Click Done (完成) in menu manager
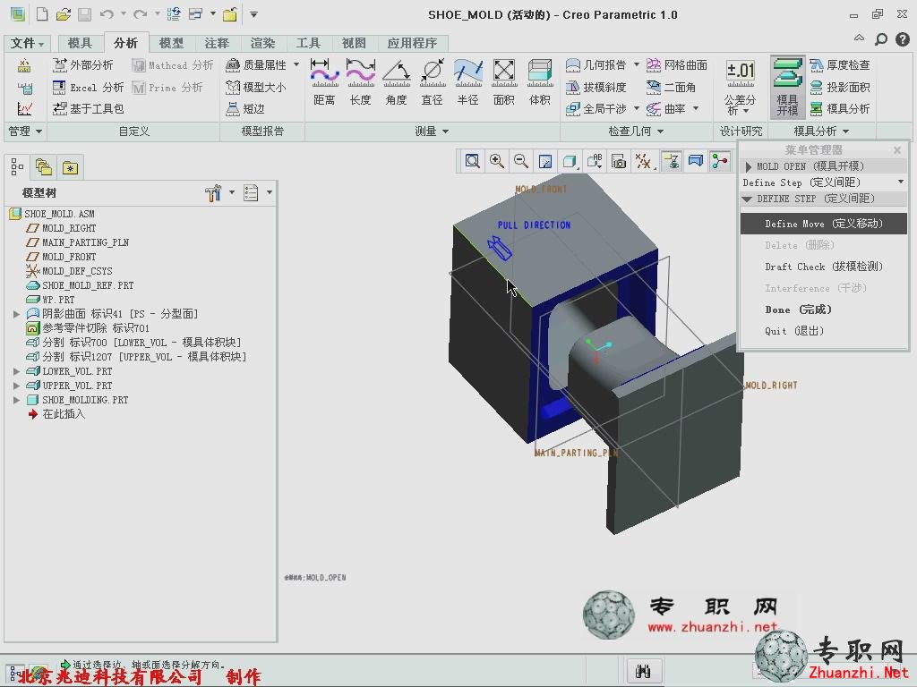This screenshot has width=917, height=687. tap(824, 310)
